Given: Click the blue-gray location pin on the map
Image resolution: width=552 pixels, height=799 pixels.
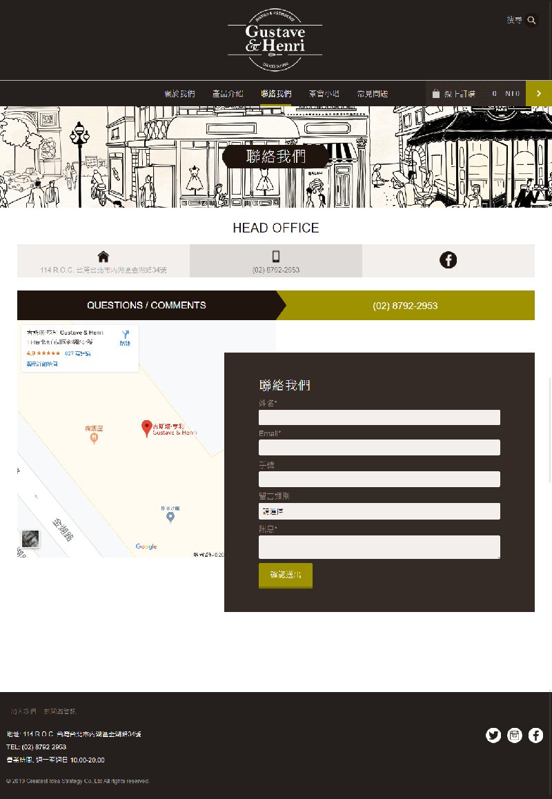Looking at the screenshot, I should (x=170, y=517).
